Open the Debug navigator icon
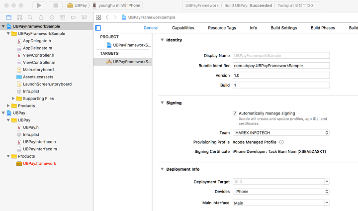This screenshot has height=211, width=358. tap(63, 17)
